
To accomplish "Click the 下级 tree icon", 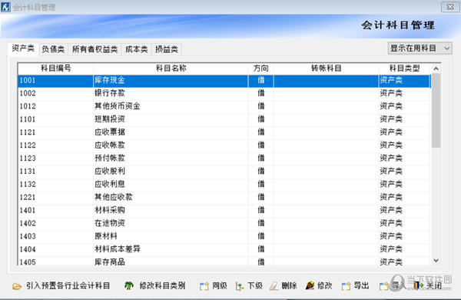I will (x=239, y=286).
